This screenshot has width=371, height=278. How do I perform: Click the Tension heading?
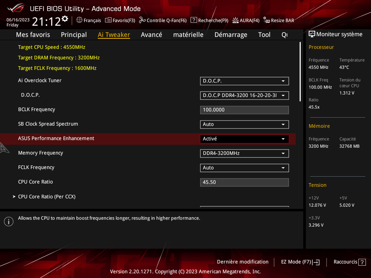317,185
